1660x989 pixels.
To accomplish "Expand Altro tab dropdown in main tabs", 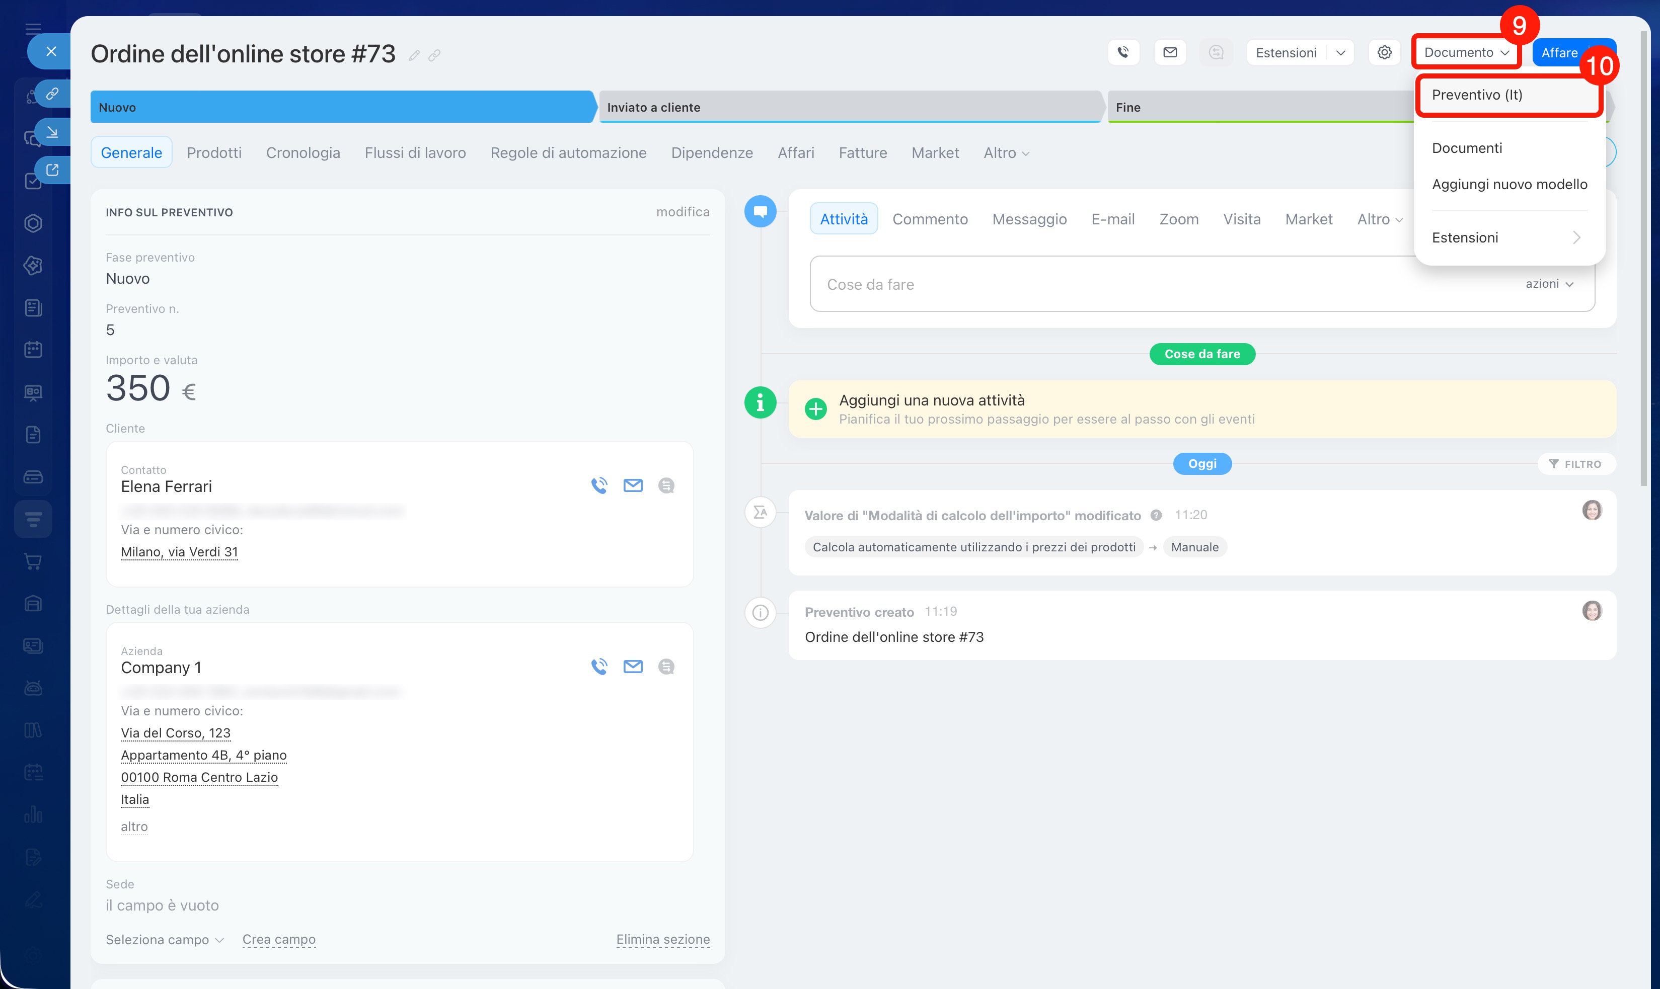I will pos(1007,152).
